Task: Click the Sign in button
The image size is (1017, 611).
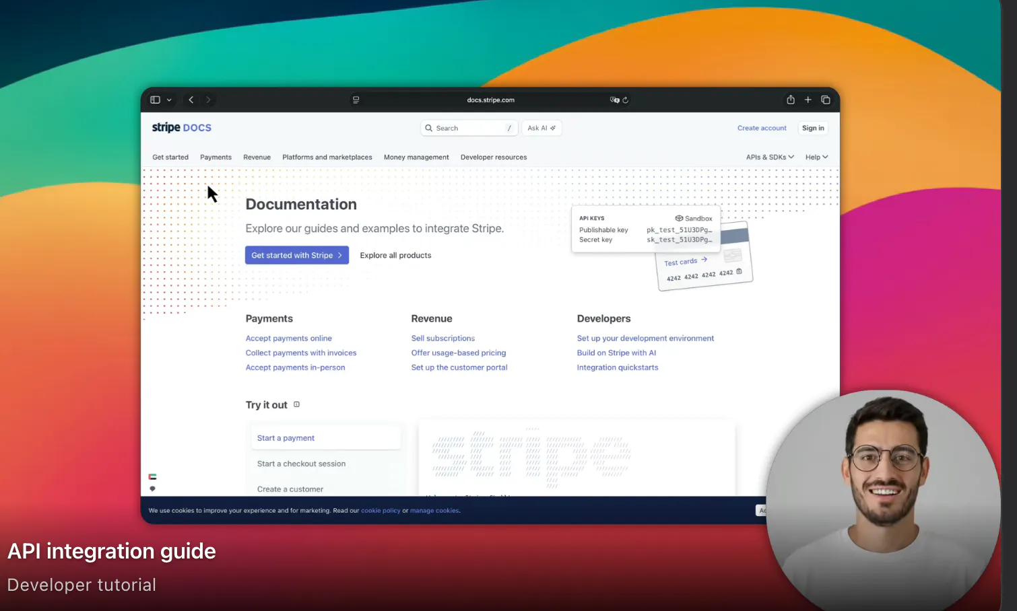Action: [813, 128]
